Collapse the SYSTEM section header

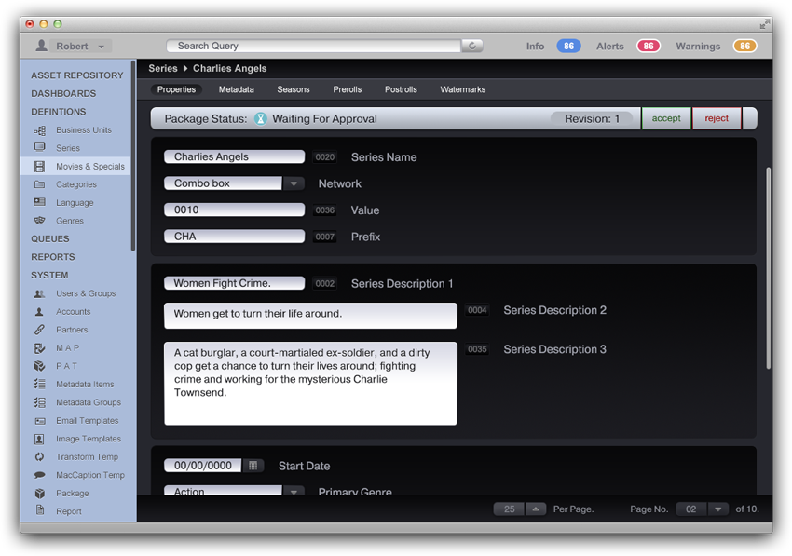pyautogui.click(x=49, y=276)
